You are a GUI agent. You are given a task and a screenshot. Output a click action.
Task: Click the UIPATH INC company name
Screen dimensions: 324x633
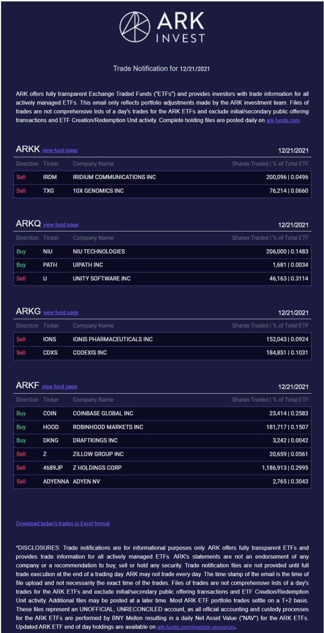(x=88, y=265)
